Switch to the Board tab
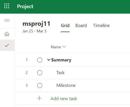Viewport: 130px width, 107px height. click(81, 25)
